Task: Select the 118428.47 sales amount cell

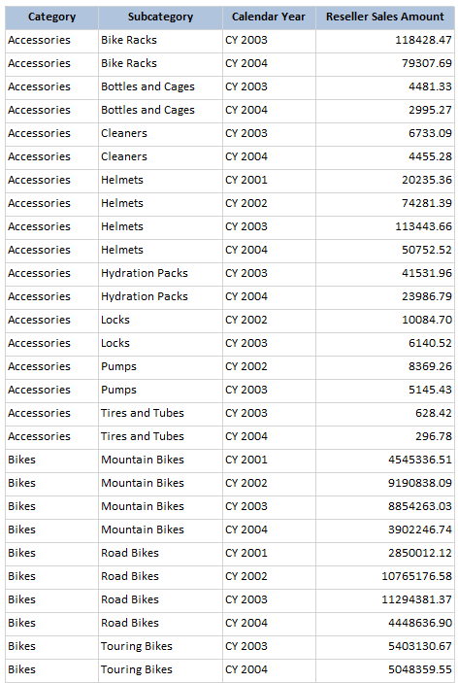Action: (x=385, y=41)
